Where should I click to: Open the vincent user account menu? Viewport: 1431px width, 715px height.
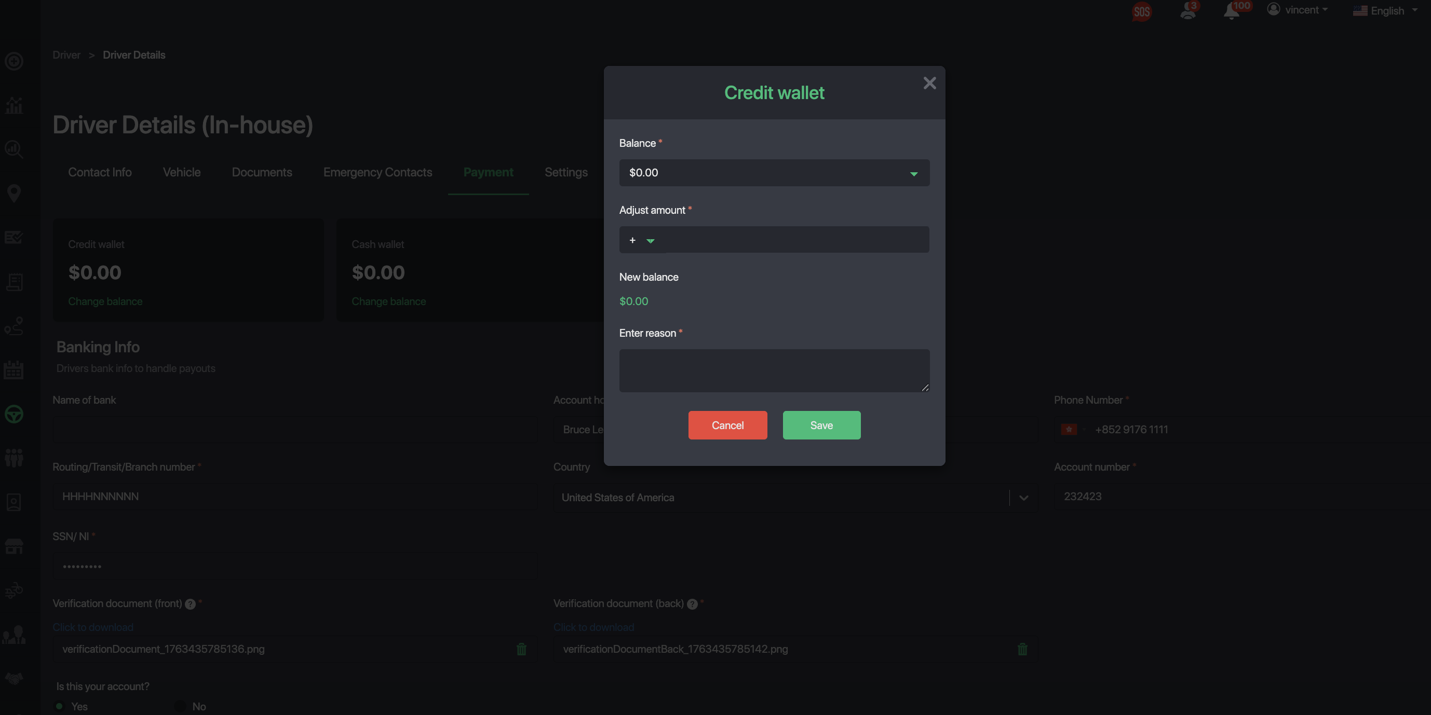pos(1298,10)
